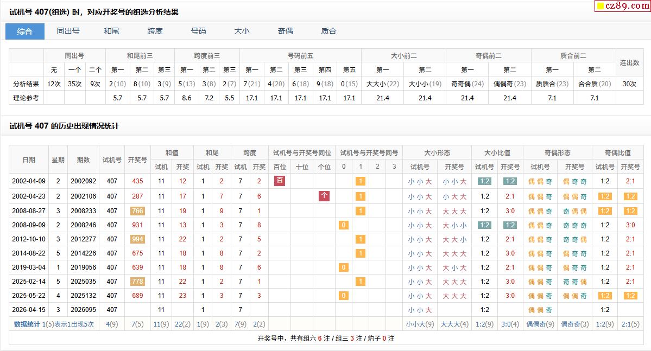Open the 和尾 analysis tab
This screenshot has width=651, height=351.
pyautogui.click(x=111, y=31)
